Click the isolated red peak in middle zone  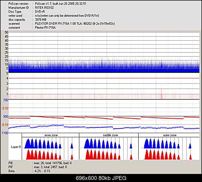(131, 157)
